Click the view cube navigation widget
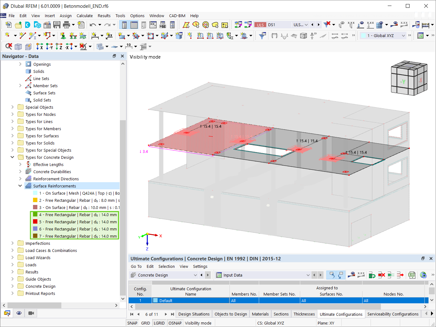The image size is (436, 327). click(x=409, y=78)
